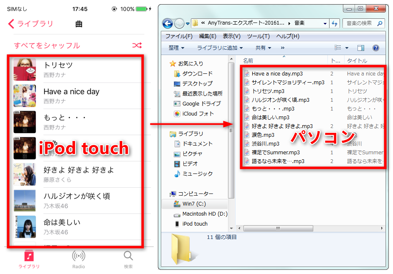Open the 整理 dropdown
393x274 pixels.
pyautogui.click(x=176, y=48)
